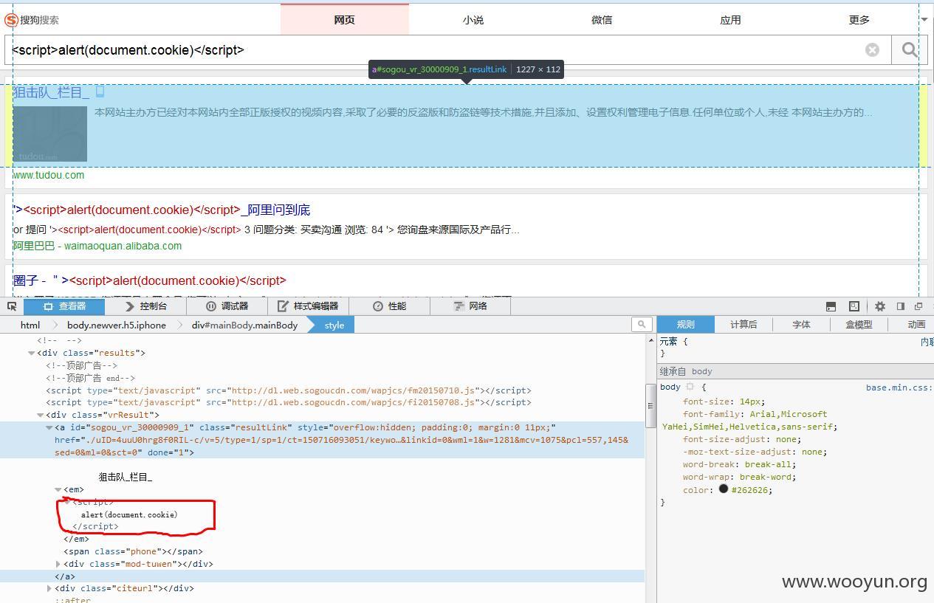934x603 pixels.
Task: Click the responsive design mode icon
Action: click(854, 306)
